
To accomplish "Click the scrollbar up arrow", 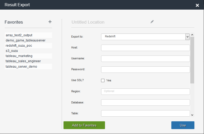I will 192,35.
